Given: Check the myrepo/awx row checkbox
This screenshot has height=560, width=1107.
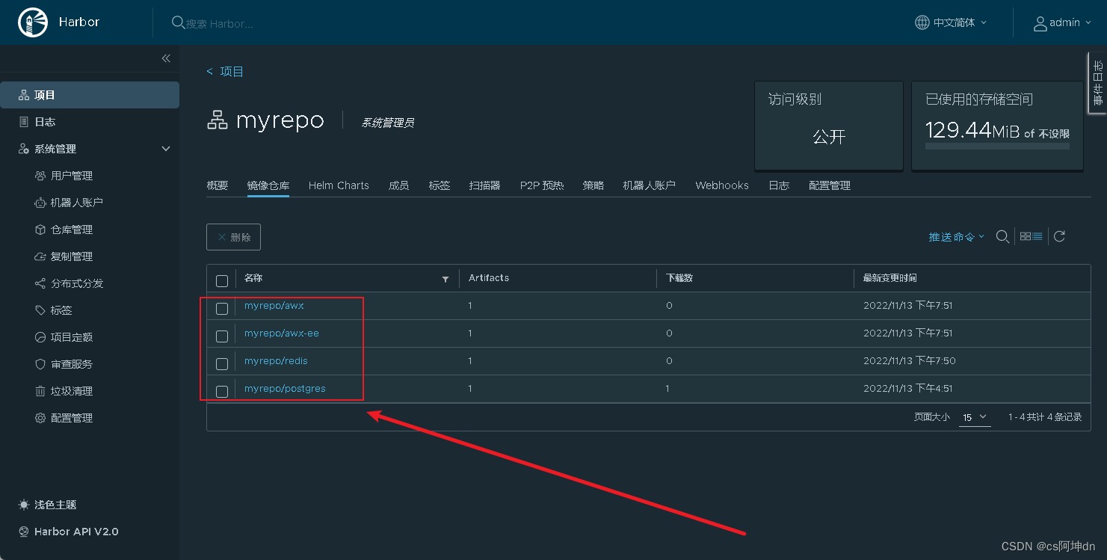Looking at the screenshot, I should [x=222, y=309].
